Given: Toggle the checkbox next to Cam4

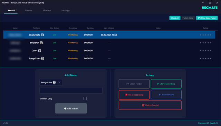Looking at the screenshot, I should (x=40, y=51).
